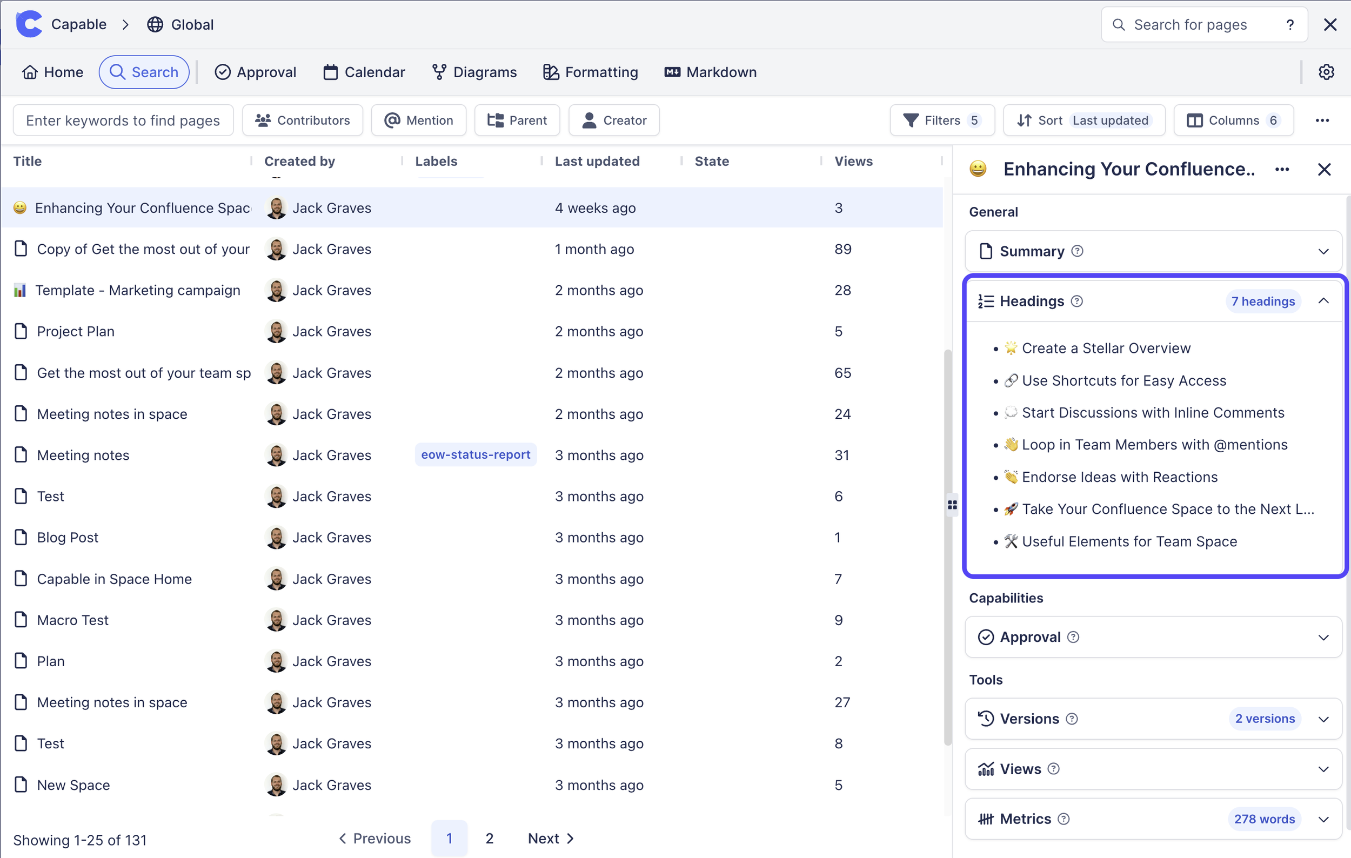Click the Approval section help icon
This screenshot has height=858, width=1351.
coord(1073,636)
